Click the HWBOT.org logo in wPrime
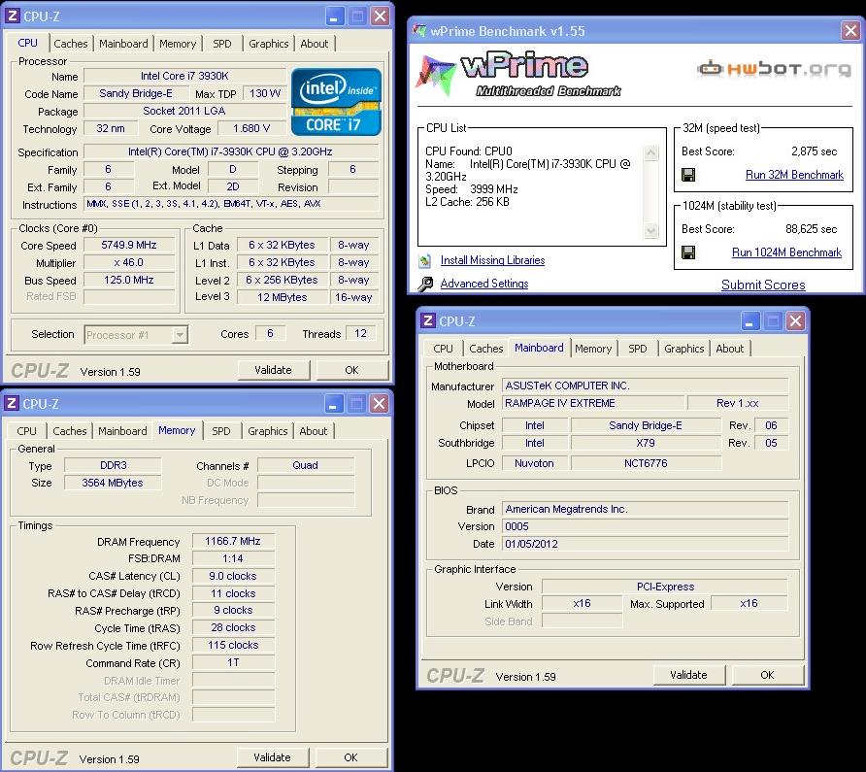The height and width of the screenshot is (772, 866). tap(774, 69)
